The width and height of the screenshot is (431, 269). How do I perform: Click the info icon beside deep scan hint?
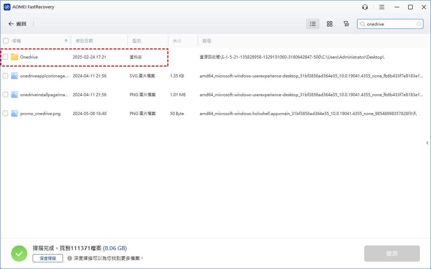(x=70, y=258)
